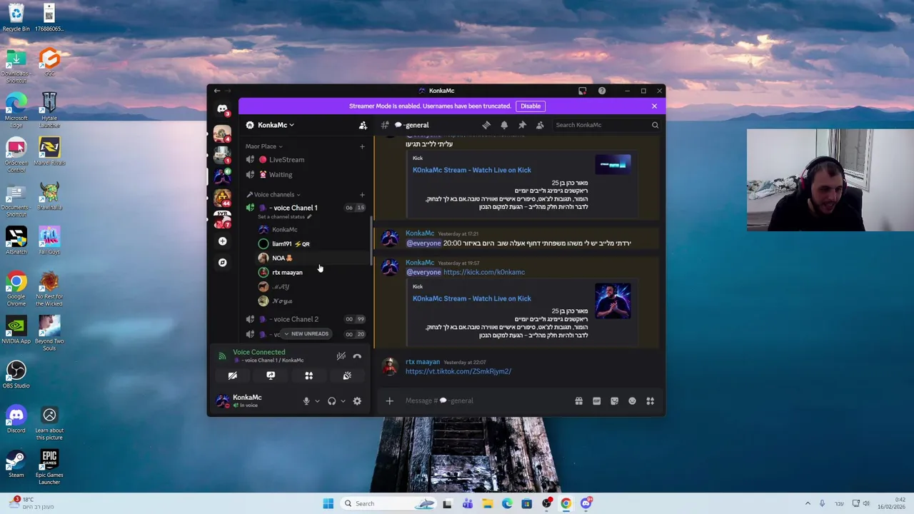Click voice connection signal strength icon
Viewport: 914px width, 514px height.
tap(222, 356)
